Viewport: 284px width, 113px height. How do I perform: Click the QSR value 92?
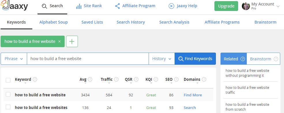tap(131, 95)
